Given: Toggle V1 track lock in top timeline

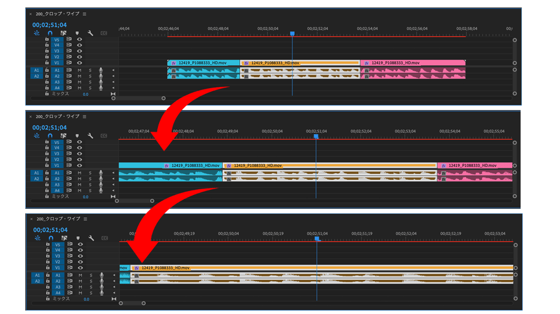Looking at the screenshot, I should [47, 62].
